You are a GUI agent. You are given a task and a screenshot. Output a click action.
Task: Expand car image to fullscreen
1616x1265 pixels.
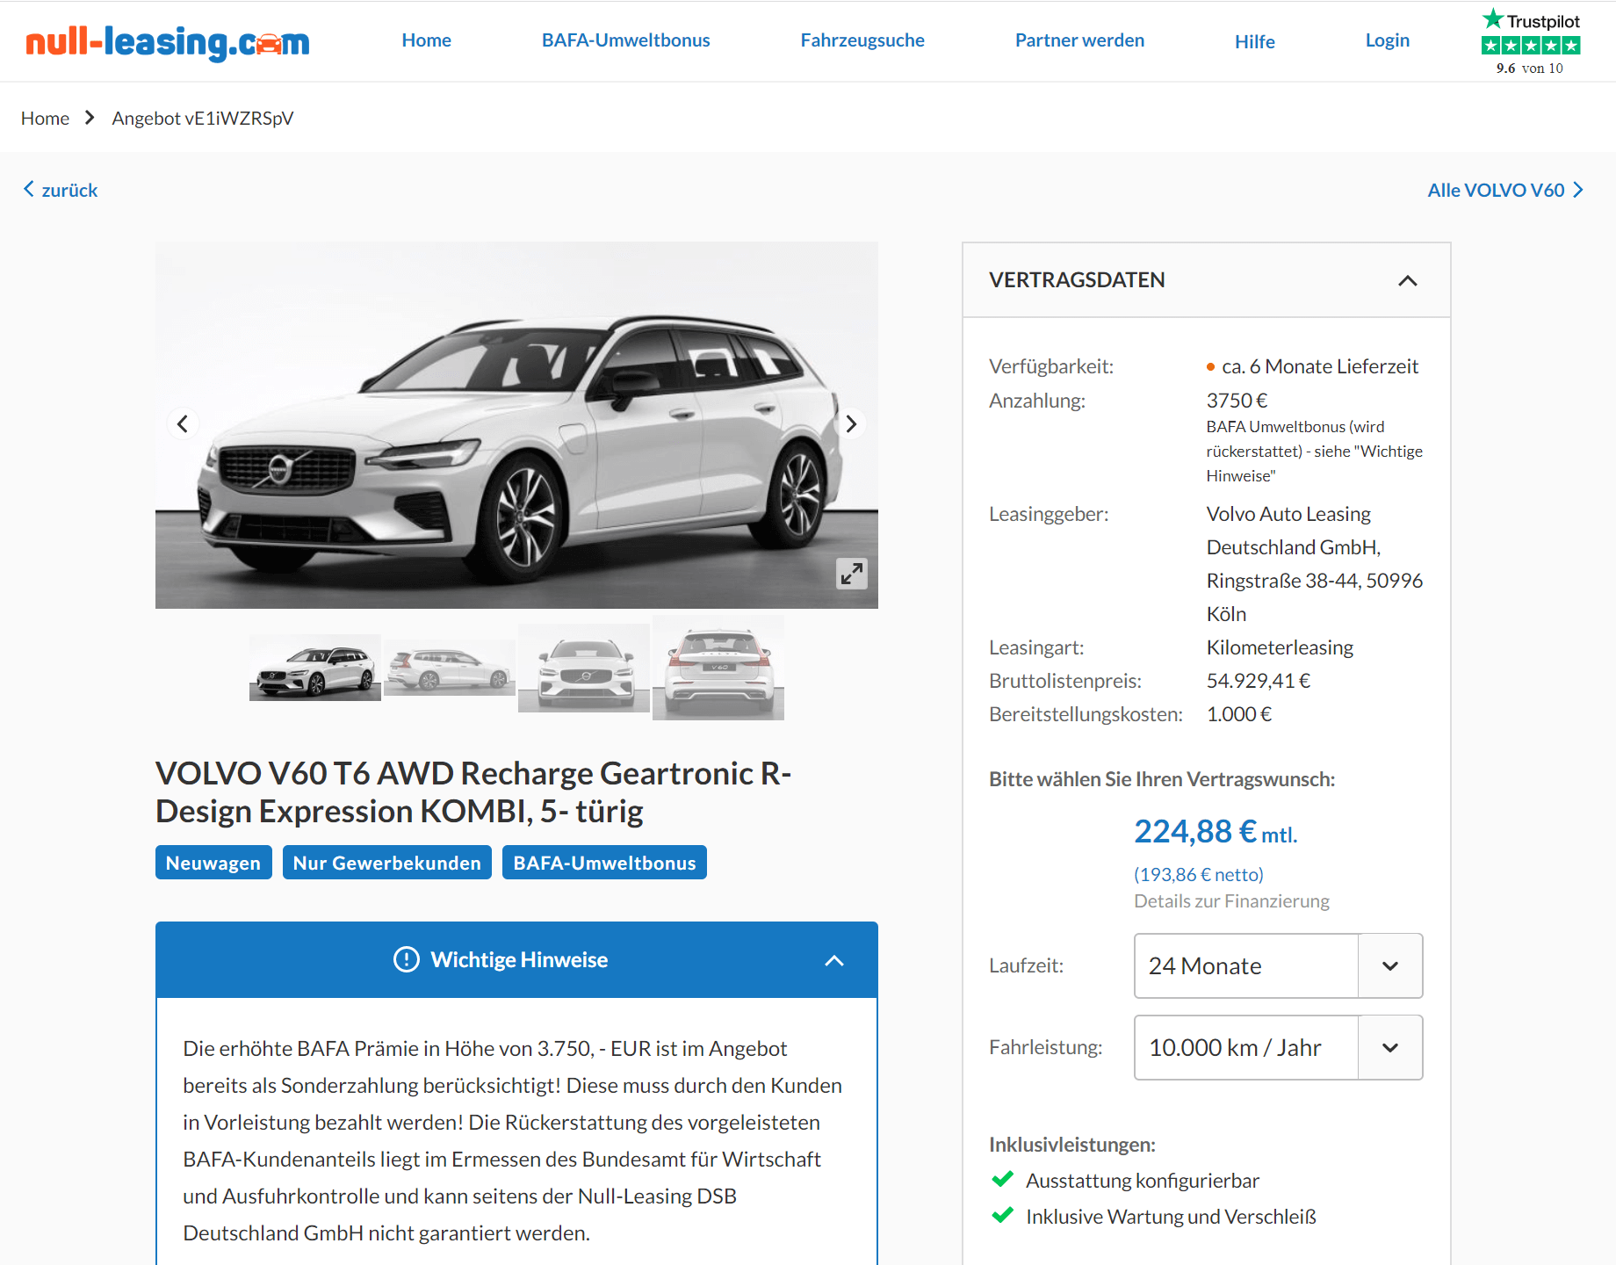pos(852,574)
